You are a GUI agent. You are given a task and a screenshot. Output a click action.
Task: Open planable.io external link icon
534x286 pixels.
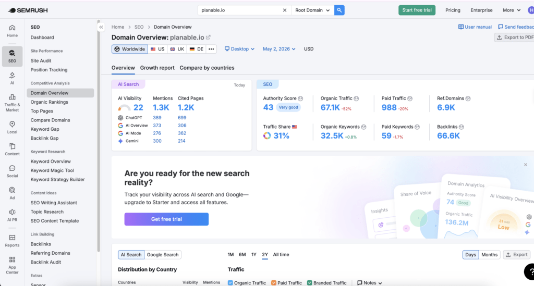click(x=208, y=38)
